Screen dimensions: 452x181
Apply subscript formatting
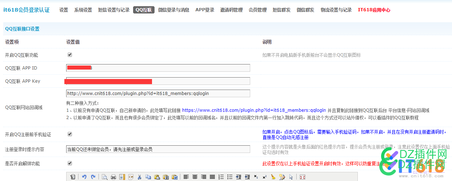coord(256,177)
